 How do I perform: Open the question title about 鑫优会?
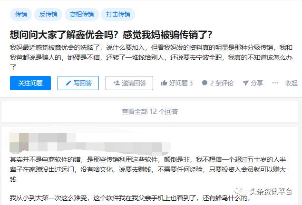[x=111, y=35]
